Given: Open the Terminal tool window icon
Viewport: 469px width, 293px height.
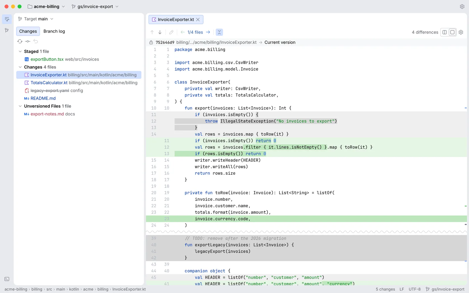Looking at the screenshot, I should pos(7,279).
